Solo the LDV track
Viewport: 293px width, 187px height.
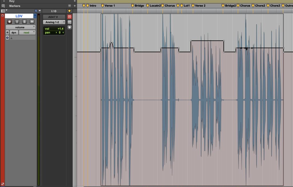point(25,22)
